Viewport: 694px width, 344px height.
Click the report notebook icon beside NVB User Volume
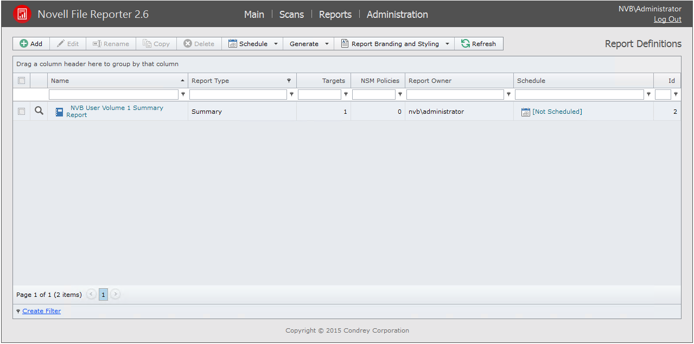[59, 112]
